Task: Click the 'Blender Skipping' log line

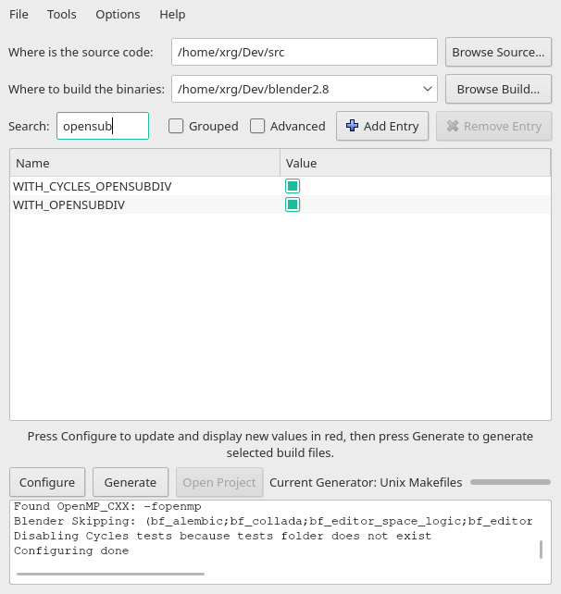Action: (x=273, y=521)
